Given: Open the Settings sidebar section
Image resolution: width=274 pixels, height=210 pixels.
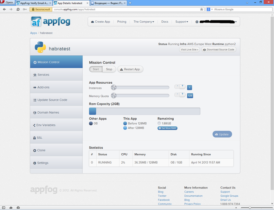Looking at the screenshot, I should pos(56,163).
